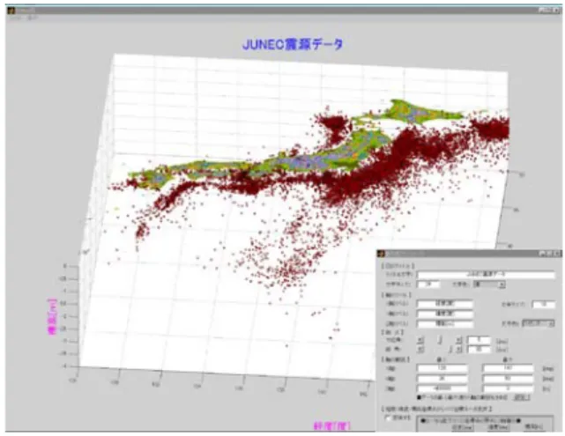Click the Y-axis minimum range field
565x436 pixels.
pos(442,379)
